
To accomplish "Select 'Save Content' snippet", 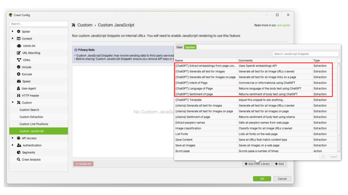I will tap(256, 140).
